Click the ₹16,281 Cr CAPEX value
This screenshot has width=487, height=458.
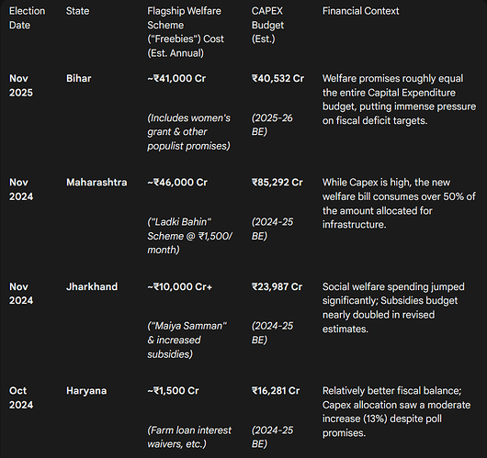point(276,391)
